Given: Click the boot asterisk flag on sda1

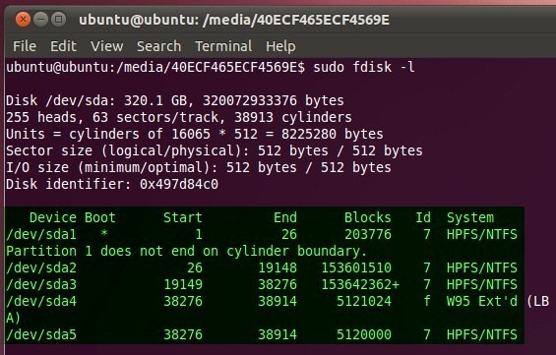Looking at the screenshot, I should (x=104, y=233).
